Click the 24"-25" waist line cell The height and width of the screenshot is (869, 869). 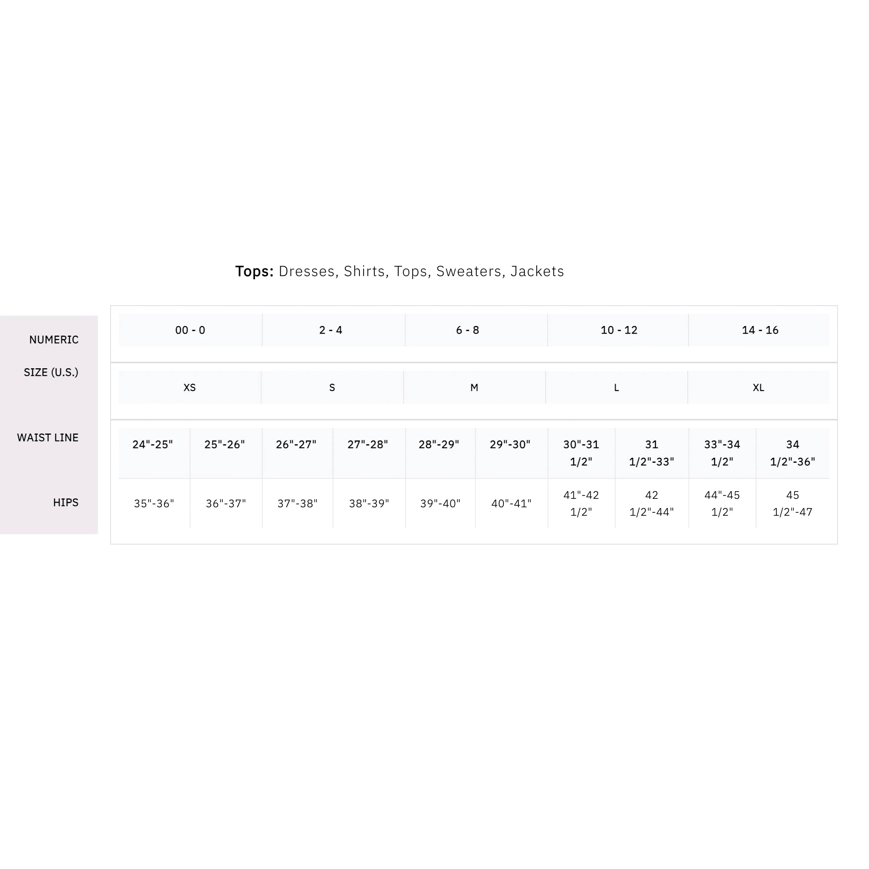pyautogui.click(x=152, y=444)
